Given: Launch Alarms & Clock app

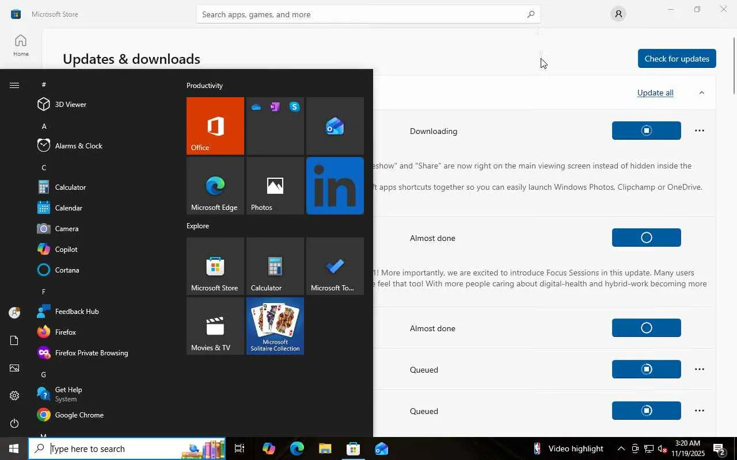Looking at the screenshot, I should 104,146.
